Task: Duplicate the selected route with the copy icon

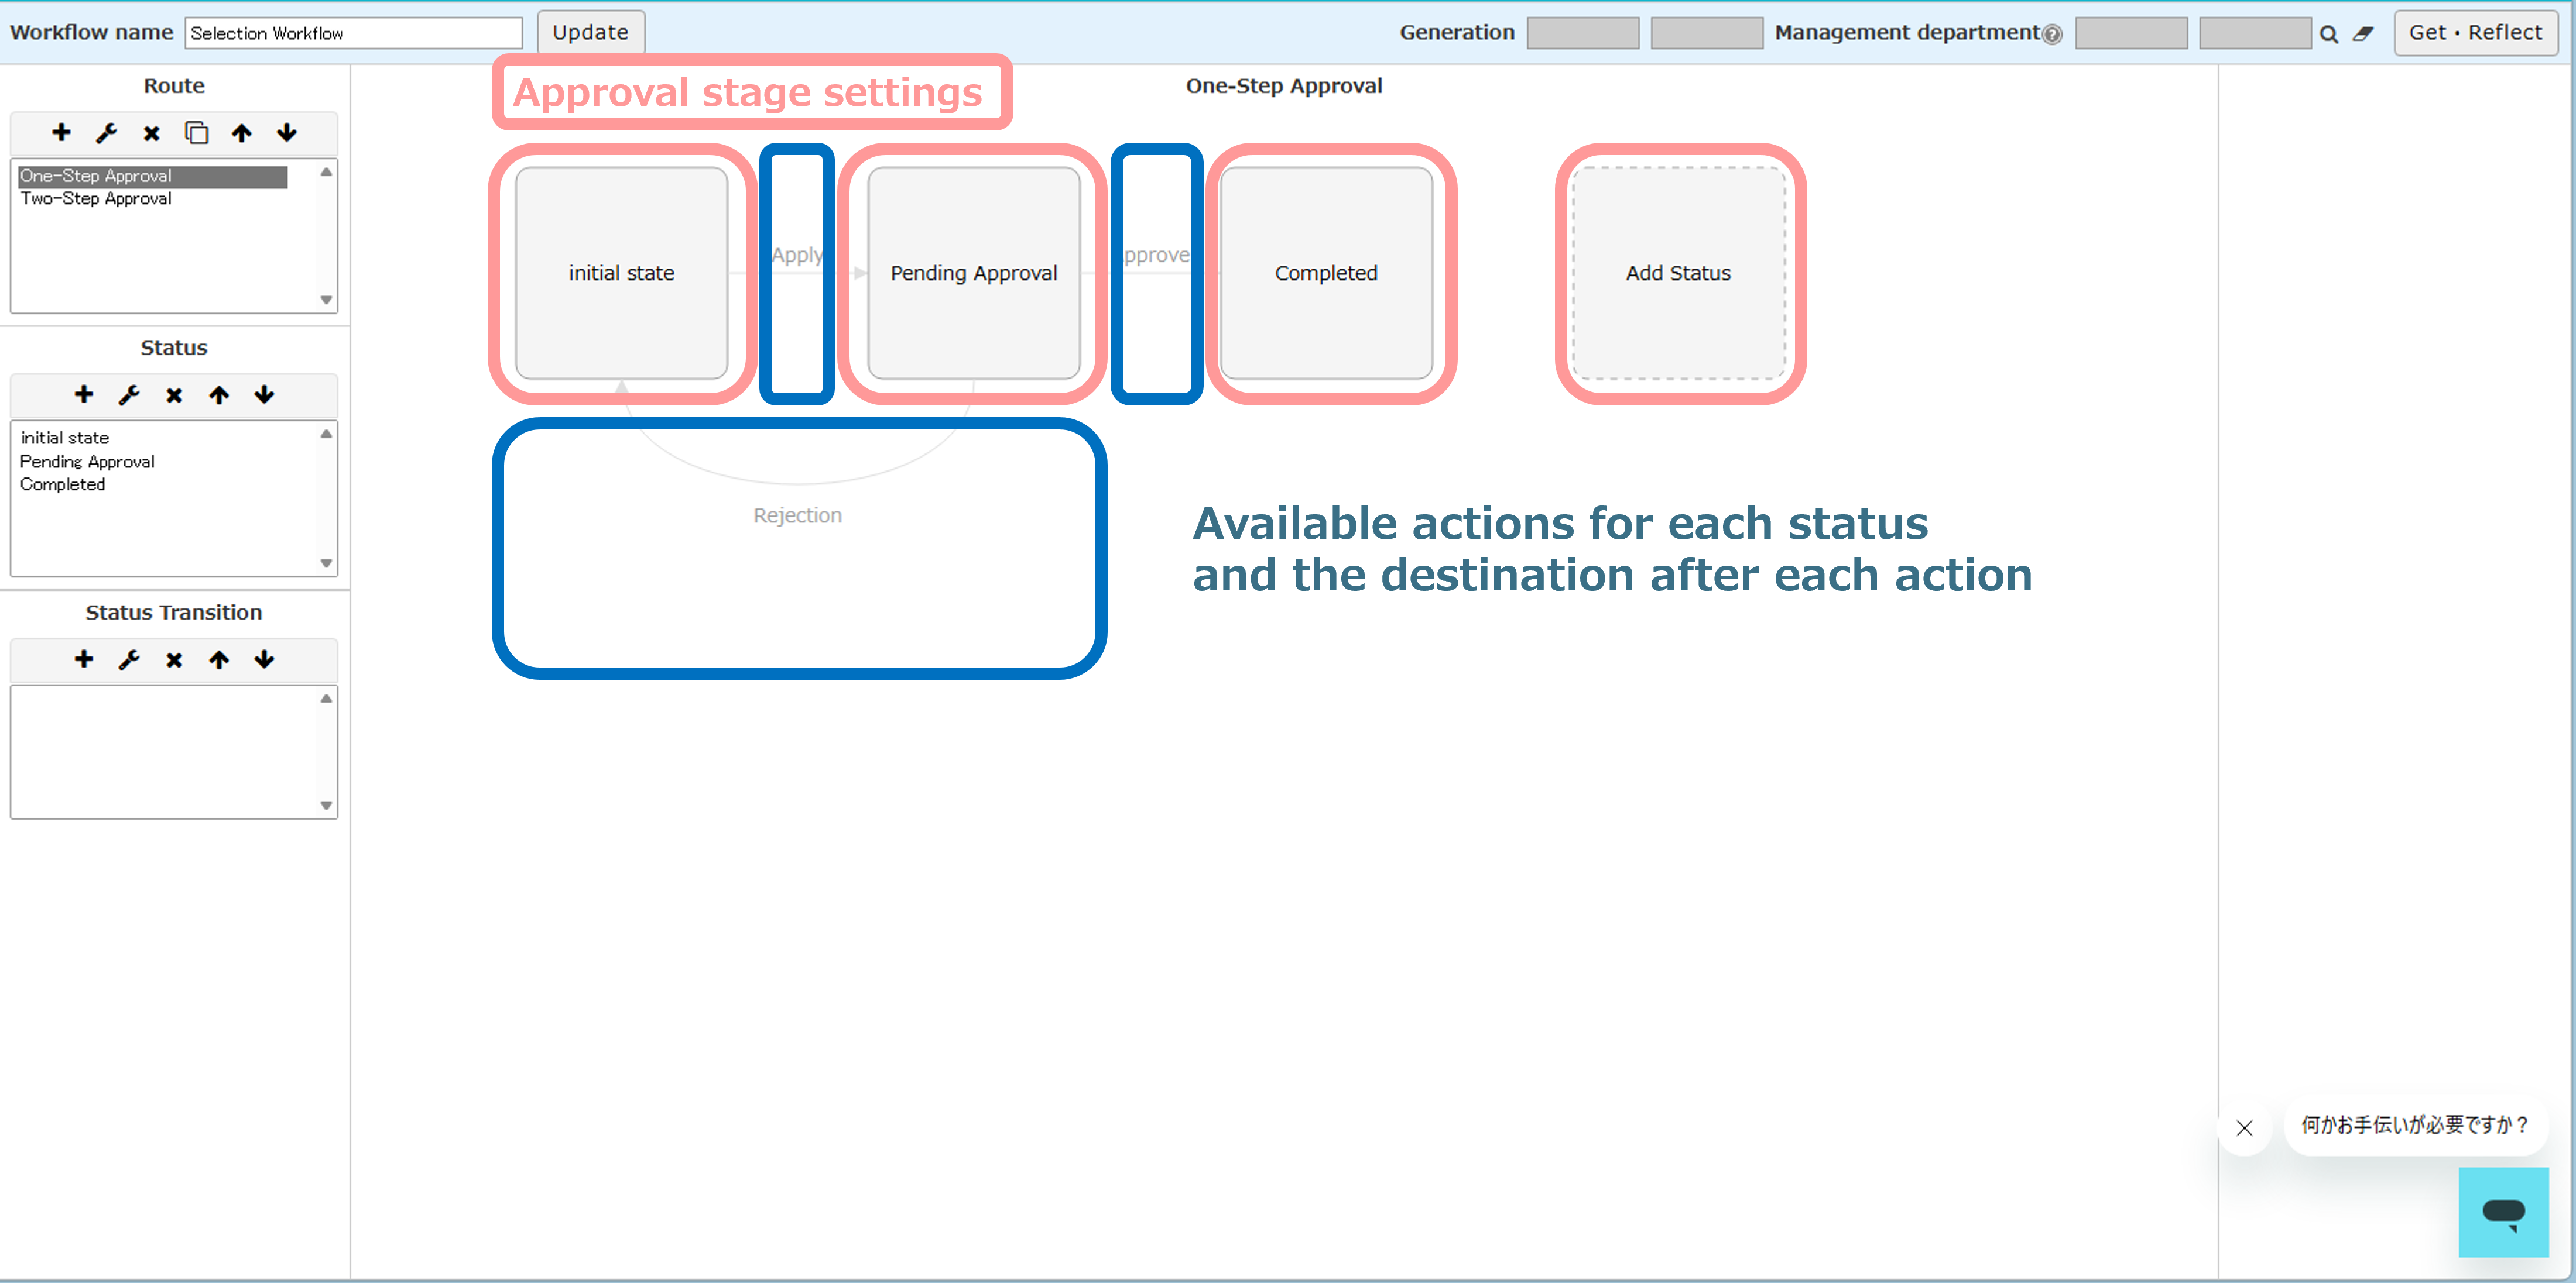Action: (197, 133)
